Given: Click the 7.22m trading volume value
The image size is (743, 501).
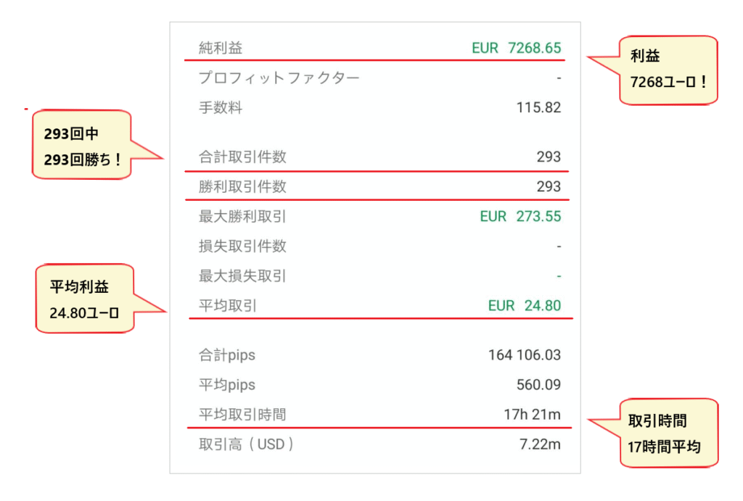Looking at the screenshot, I should (x=540, y=444).
